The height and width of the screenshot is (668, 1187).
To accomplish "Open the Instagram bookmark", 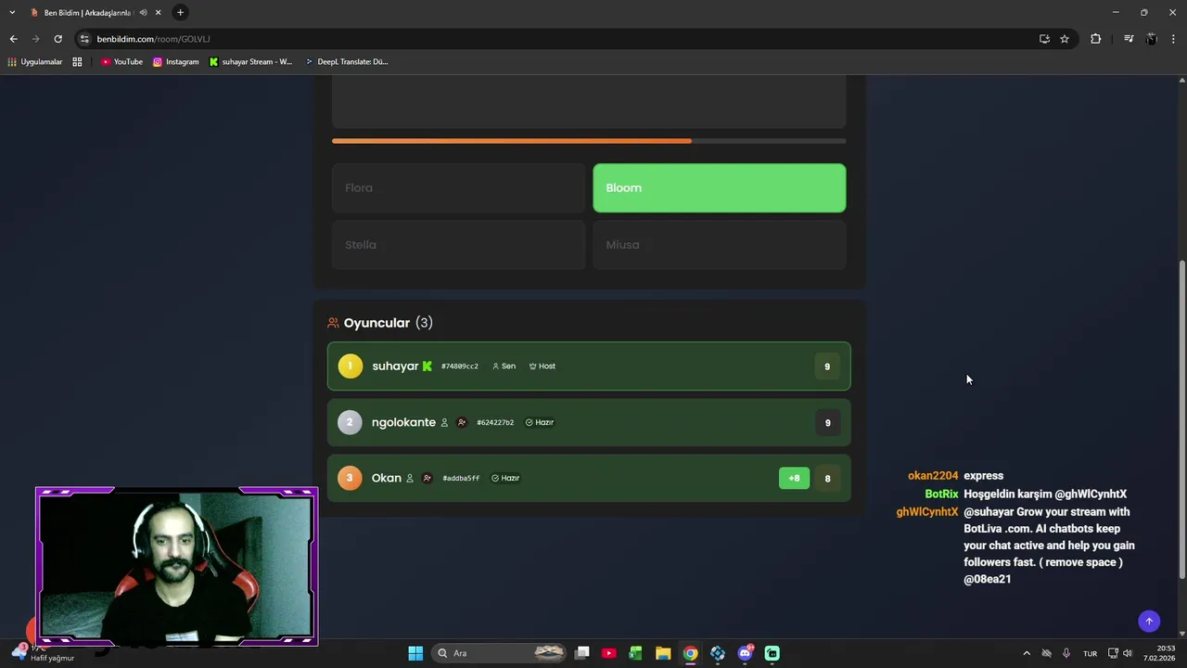I will click(176, 62).
